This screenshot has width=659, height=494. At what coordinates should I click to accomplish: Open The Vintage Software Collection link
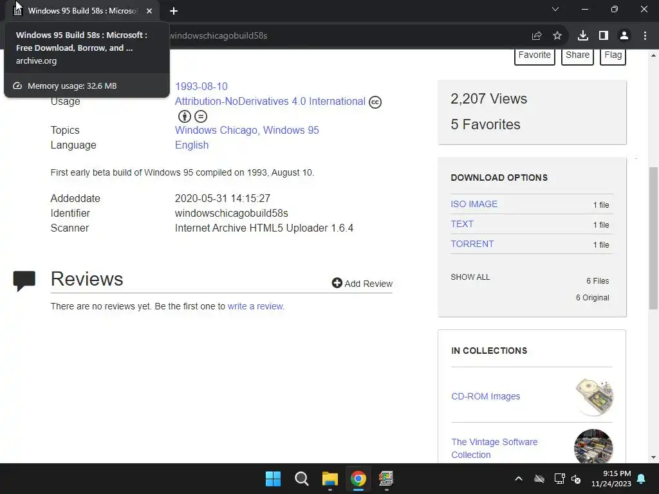(x=495, y=448)
